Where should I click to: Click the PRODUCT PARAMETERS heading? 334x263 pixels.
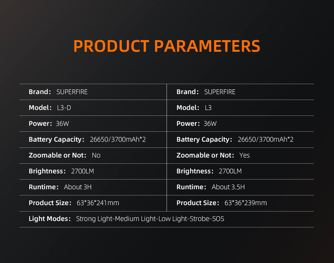[167, 46]
